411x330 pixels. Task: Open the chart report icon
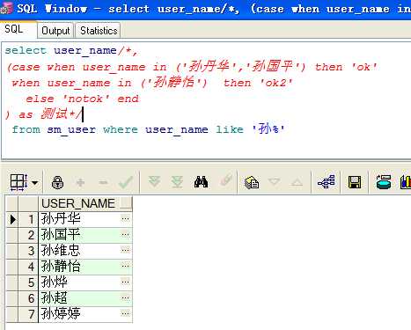pyautogui.click(x=406, y=182)
